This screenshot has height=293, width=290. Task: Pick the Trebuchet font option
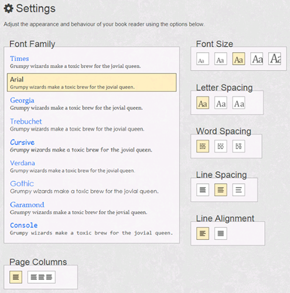tap(91, 125)
